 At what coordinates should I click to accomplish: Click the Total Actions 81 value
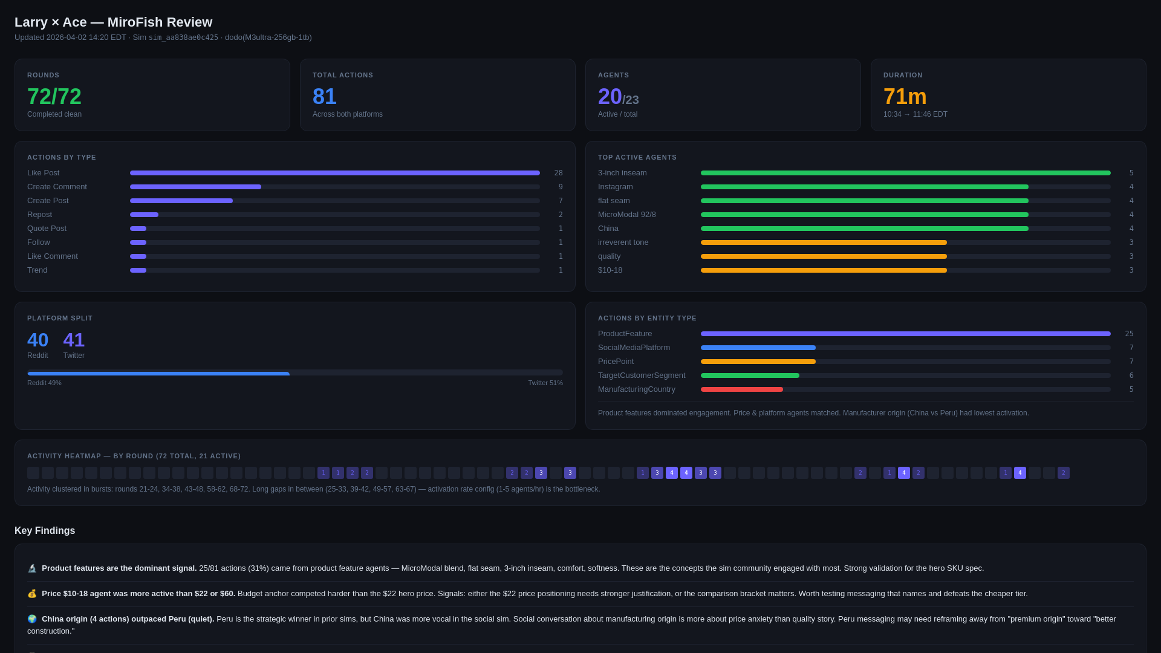click(x=325, y=97)
